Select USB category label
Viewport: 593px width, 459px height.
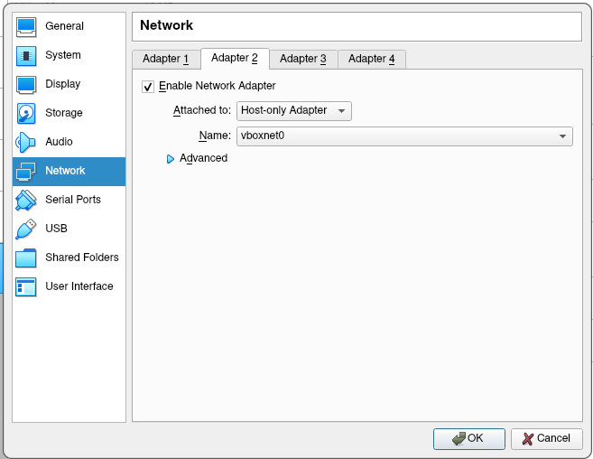click(x=56, y=229)
